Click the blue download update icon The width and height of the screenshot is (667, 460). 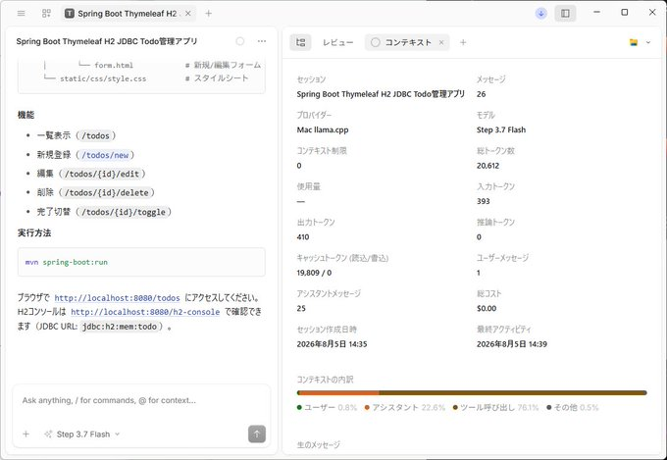(x=541, y=14)
